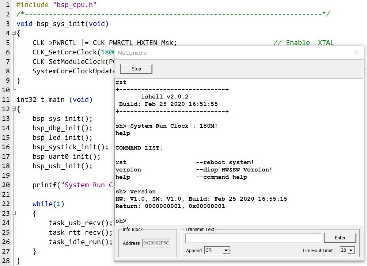Screen dimensions: 367x266
Task: Click 'ishell v2.0.2' banner in console
Action: (x=164, y=97)
